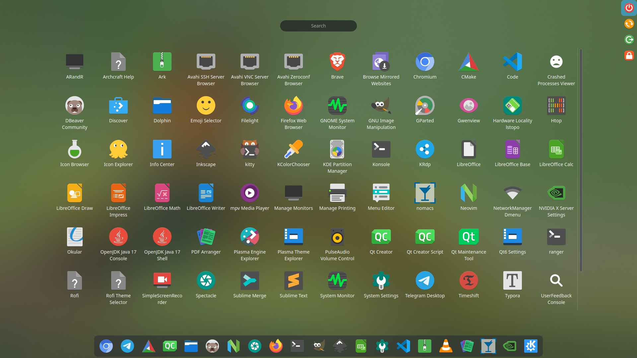Screen dimensions: 637x358
Task: Click the app grid vertical scrollbar
Action: click(x=581, y=160)
